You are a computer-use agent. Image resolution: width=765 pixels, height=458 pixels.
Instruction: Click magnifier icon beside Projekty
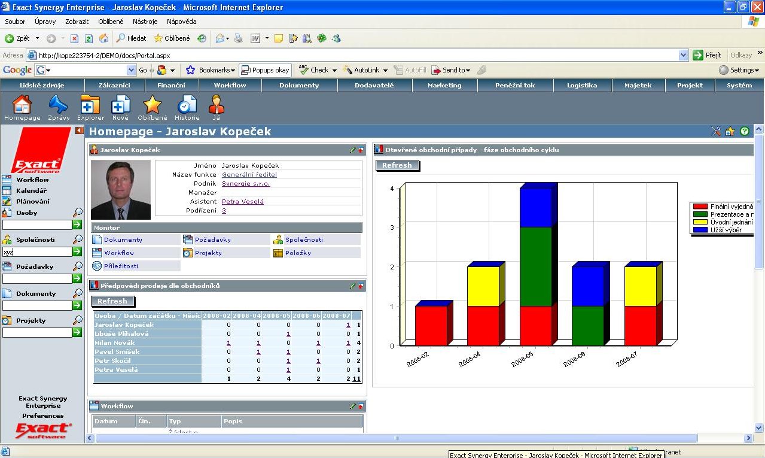coord(78,320)
